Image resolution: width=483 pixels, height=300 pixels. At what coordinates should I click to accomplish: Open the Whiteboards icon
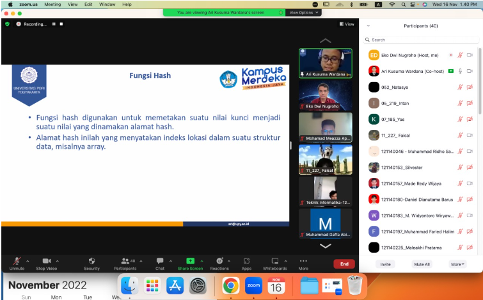274,261
